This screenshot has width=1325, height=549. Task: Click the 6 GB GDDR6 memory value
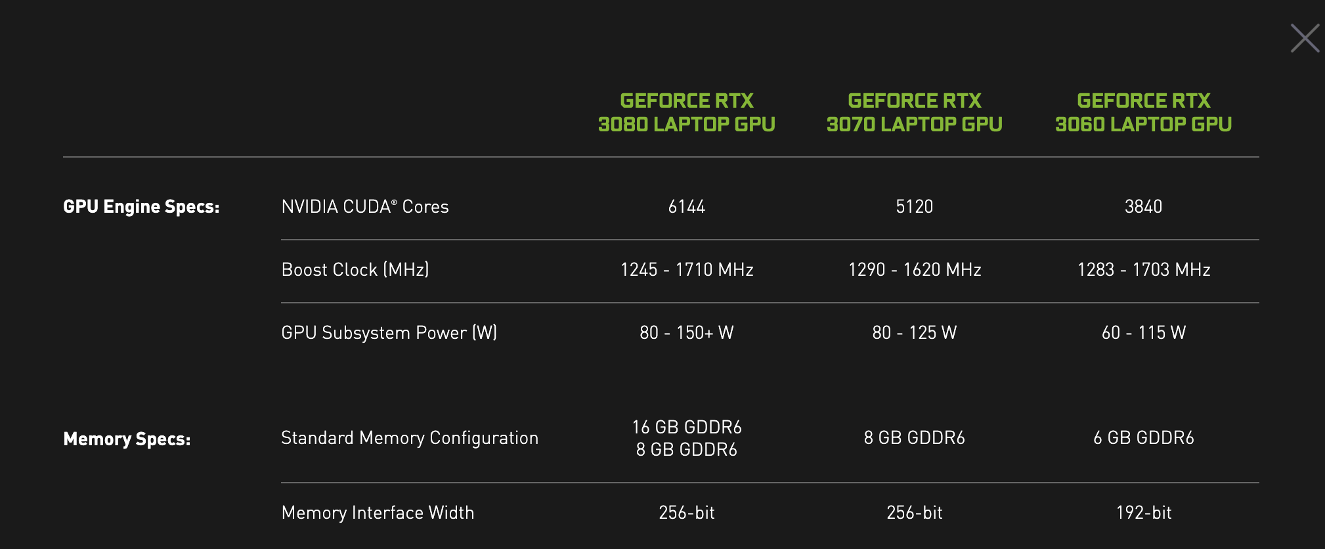pyautogui.click(x=1143, y=438)
